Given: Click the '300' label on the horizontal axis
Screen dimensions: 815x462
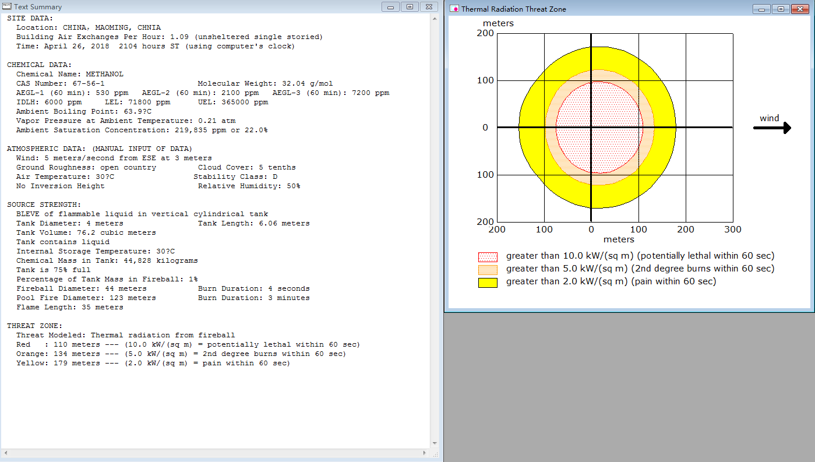Looking at the screenshot, I should coord(733,230).
